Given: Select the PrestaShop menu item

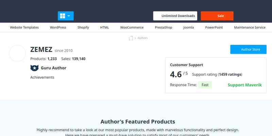Looking at the screenshot, I should [163, 28].
